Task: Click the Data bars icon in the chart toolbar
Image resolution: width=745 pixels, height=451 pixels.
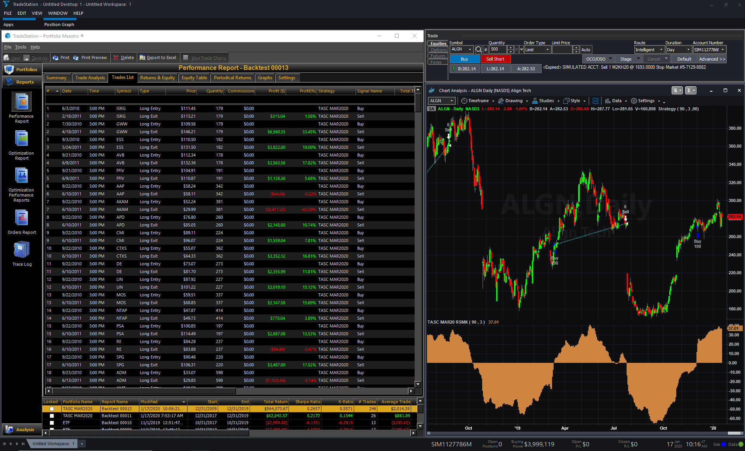Action: click(608, 101)
